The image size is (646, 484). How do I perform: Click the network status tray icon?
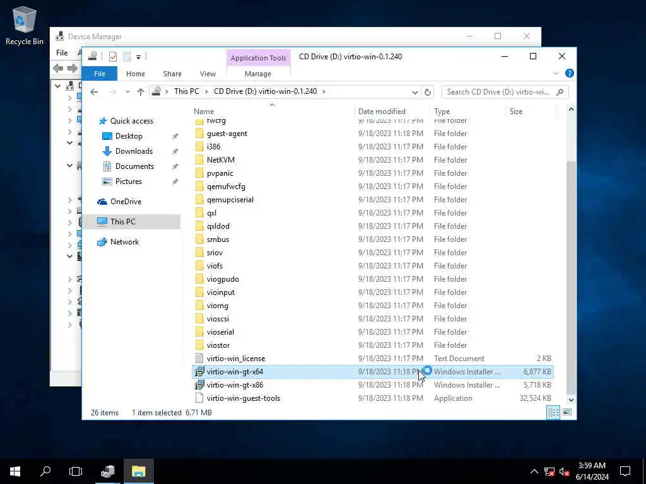point(549,471)
